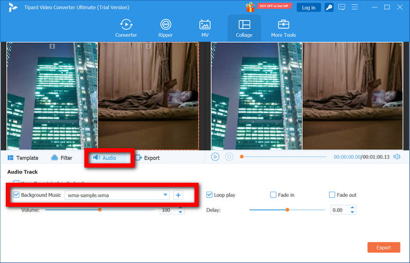Click the Volume slider handle
The width and height of the screenshot is (410, 263).
100,210
